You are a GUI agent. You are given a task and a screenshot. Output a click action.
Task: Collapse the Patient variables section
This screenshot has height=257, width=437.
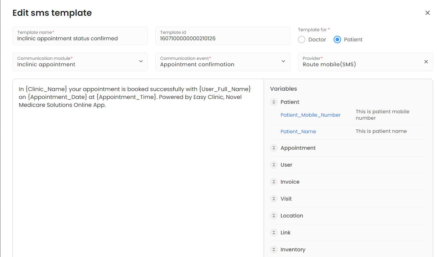click(x=274, y=102)
